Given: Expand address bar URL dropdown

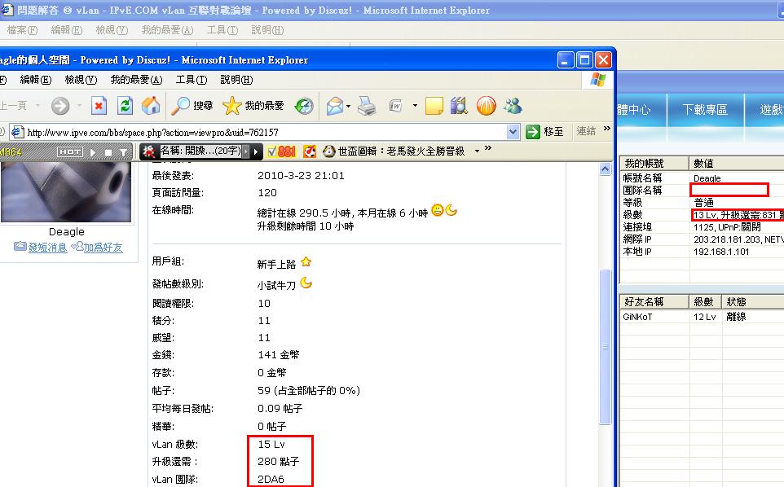Looking at the screenshot, I should [513, 133].
